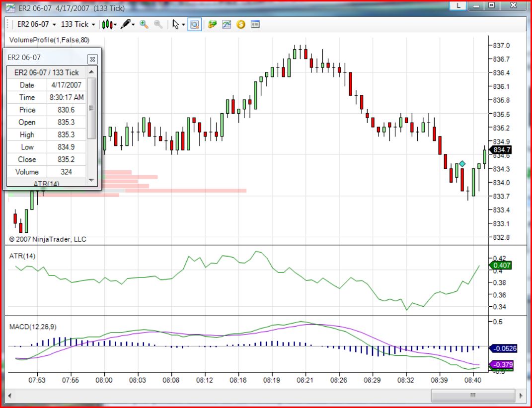Expand the chart style dropdown arrow
This screenshot has height=408, width=532.
[x=115, y=25]
